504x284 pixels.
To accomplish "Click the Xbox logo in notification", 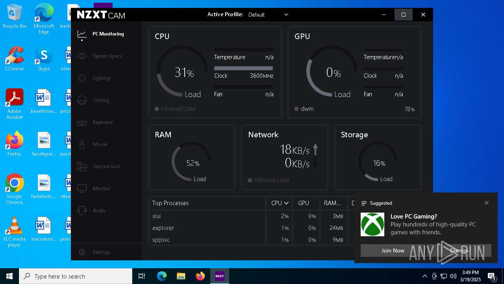I will coord(372,224).
